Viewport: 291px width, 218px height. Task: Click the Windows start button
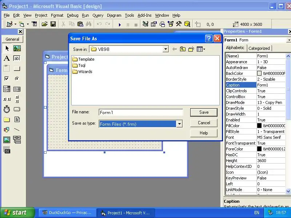(17, 213)
